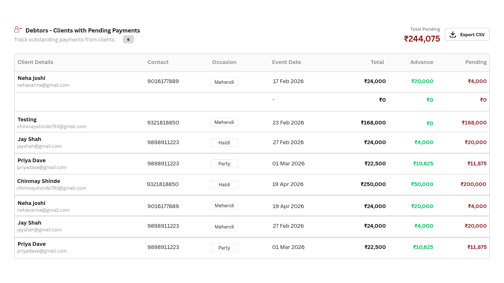Click the Mehendi badge on Testing's row
Image resolution: width=504 pixels, height=283 pixels.
pos(224,122)
